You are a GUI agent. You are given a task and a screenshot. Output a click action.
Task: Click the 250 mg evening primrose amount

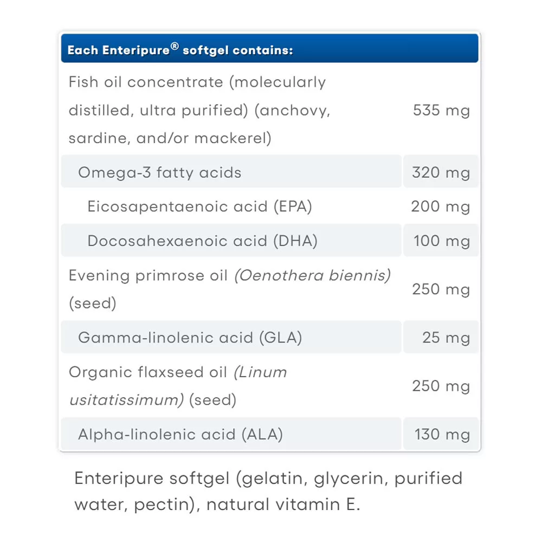[x=441, y=289]
